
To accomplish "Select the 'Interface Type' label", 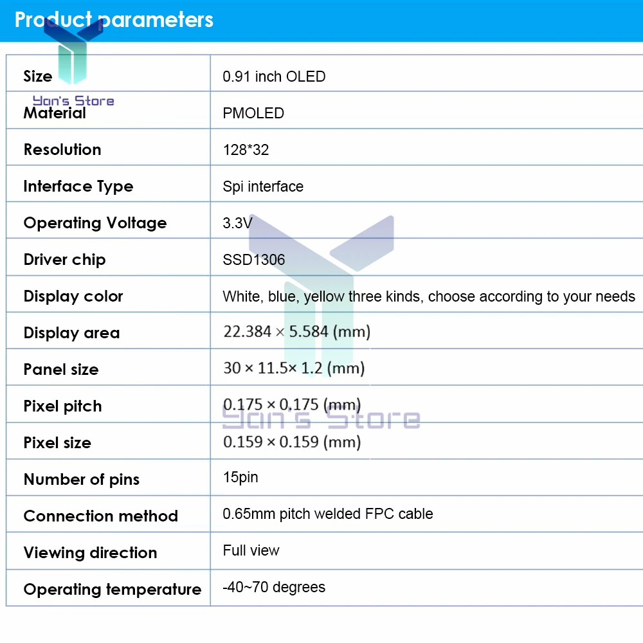I will click(78, 186).
